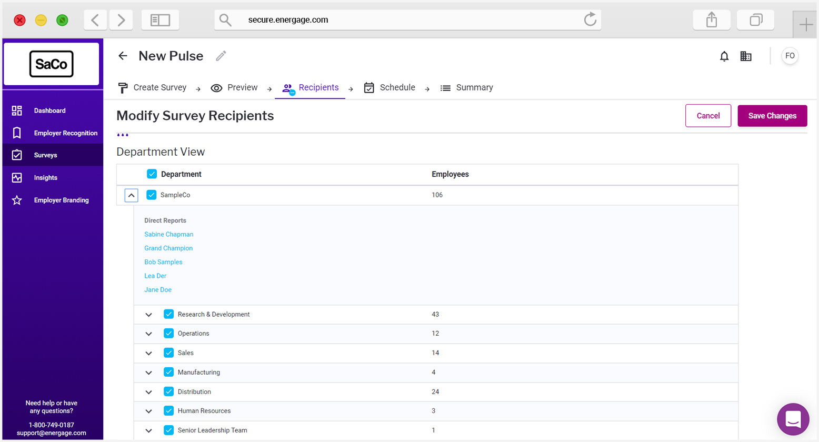Uncheck the Research & Development checkbox
The height and width of the screenshot is (442, 819).
pyautogui.click(x=168, y=314)
